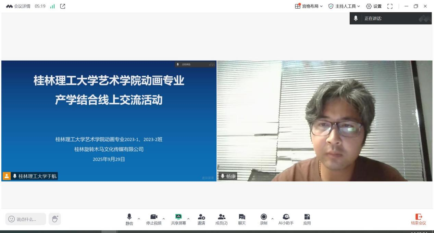Toggle the 录制 recording button
Screen dimensions: 434x233
click(x=263, y=218)
